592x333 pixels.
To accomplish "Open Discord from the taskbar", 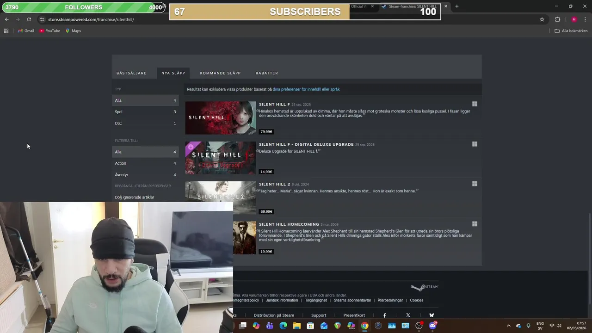I will coord(433,326).
